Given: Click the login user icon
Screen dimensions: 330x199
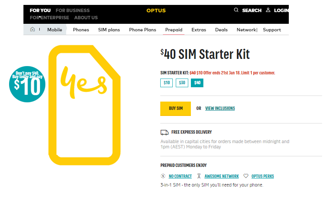Looking at the screenshot, I should pos(268,10).
